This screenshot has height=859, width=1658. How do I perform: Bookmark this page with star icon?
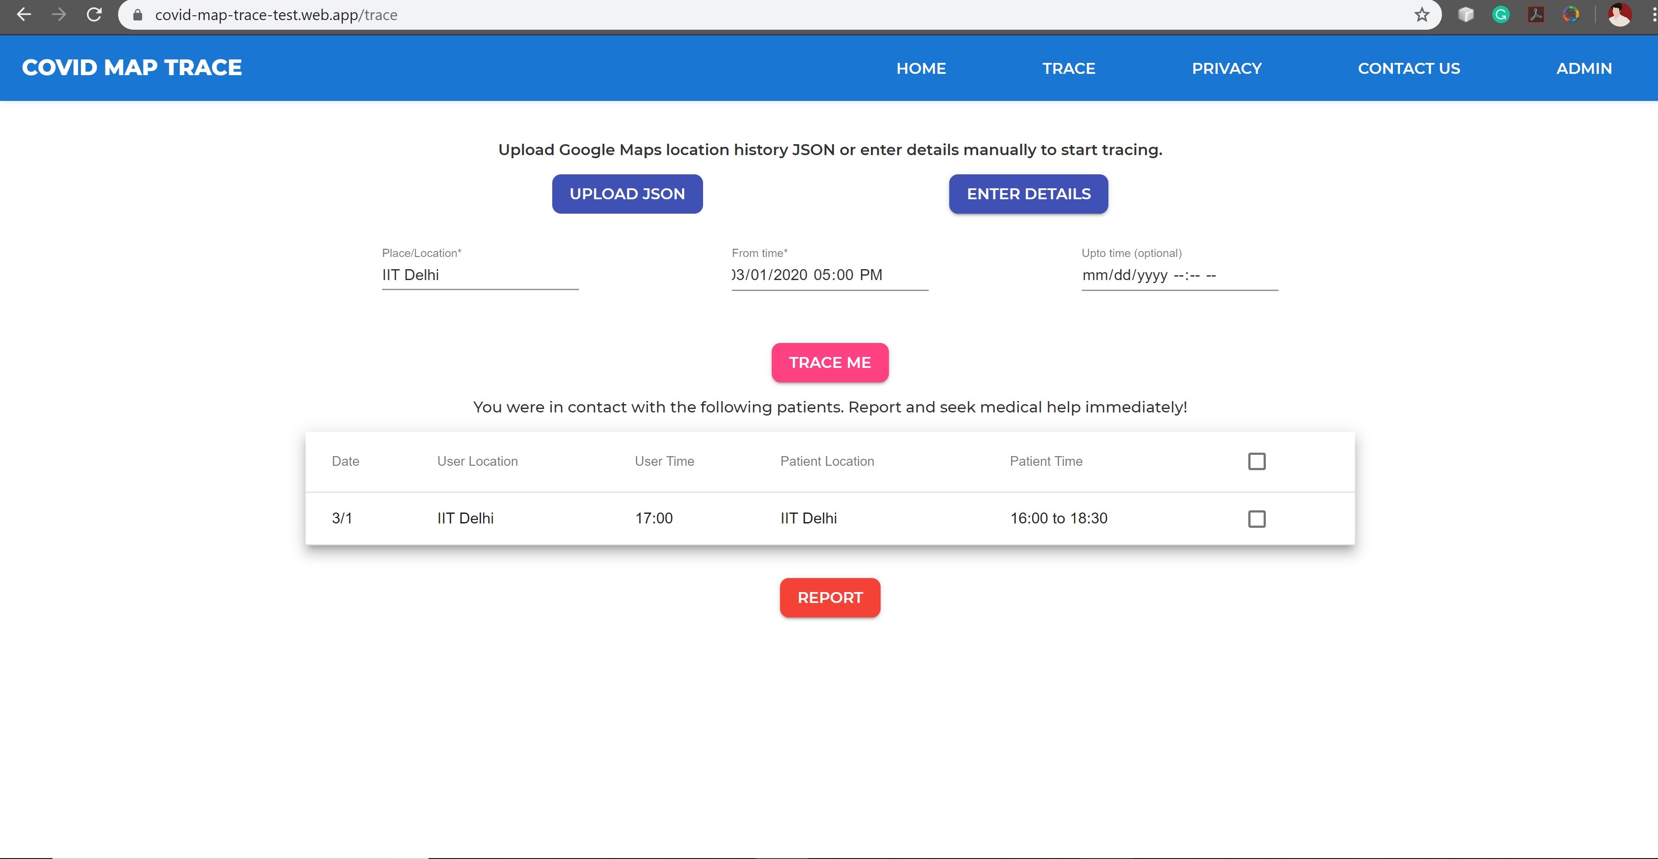pyautogui.click(x=1422, y=15)
